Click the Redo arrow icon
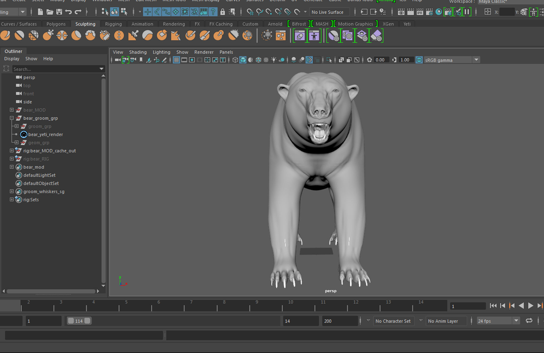Screen dimensions: 544x353 click(x=78, y=12)
